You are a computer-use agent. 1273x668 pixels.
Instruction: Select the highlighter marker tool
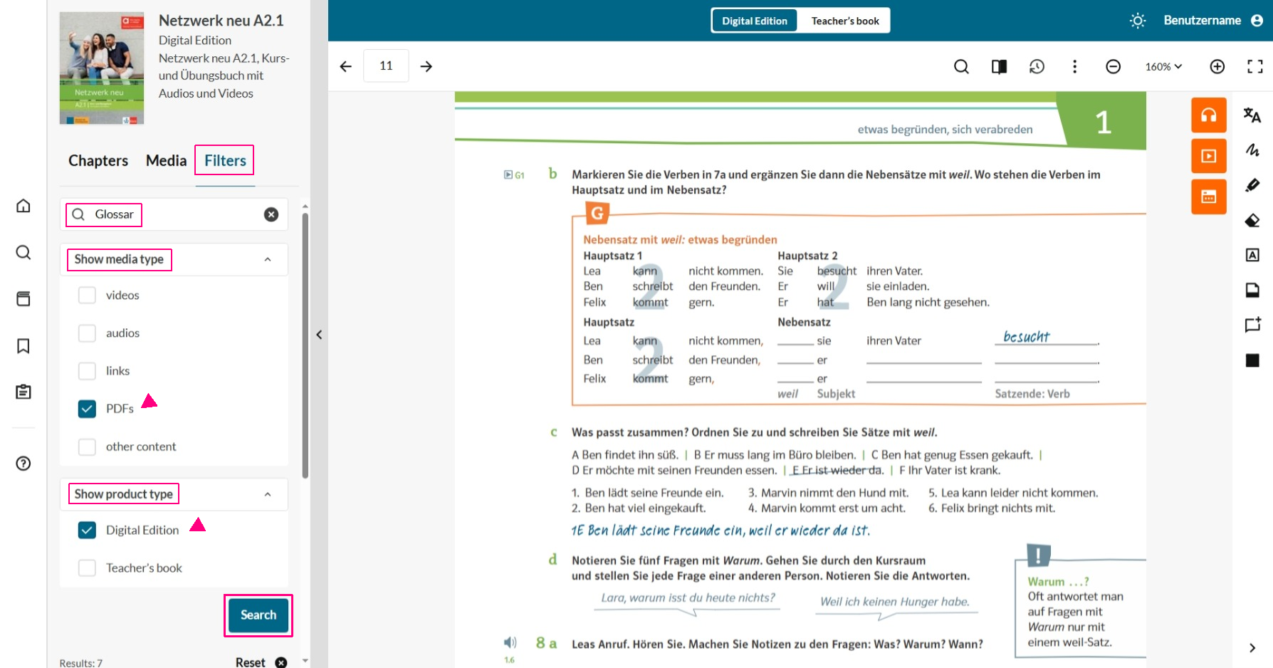point(1252,185)
